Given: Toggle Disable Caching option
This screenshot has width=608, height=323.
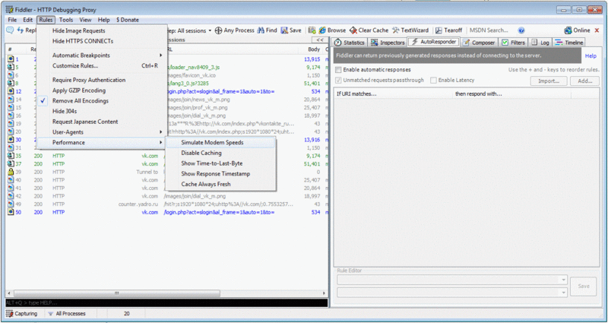Looking at the screenshot, I should point(220,153).
